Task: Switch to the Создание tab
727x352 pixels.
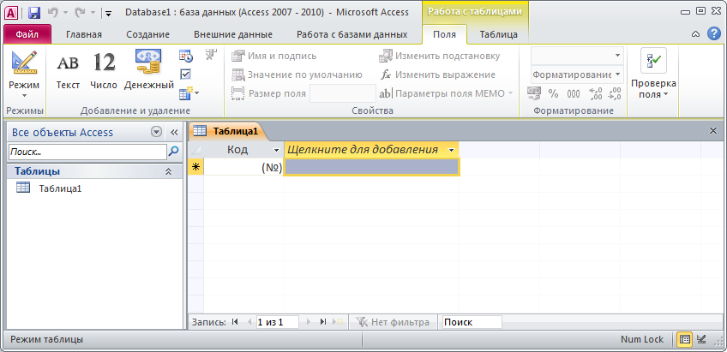Action: tap(148, 34)
